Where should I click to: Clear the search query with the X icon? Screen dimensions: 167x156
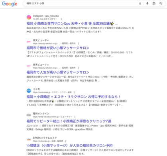tap(140, 4)
